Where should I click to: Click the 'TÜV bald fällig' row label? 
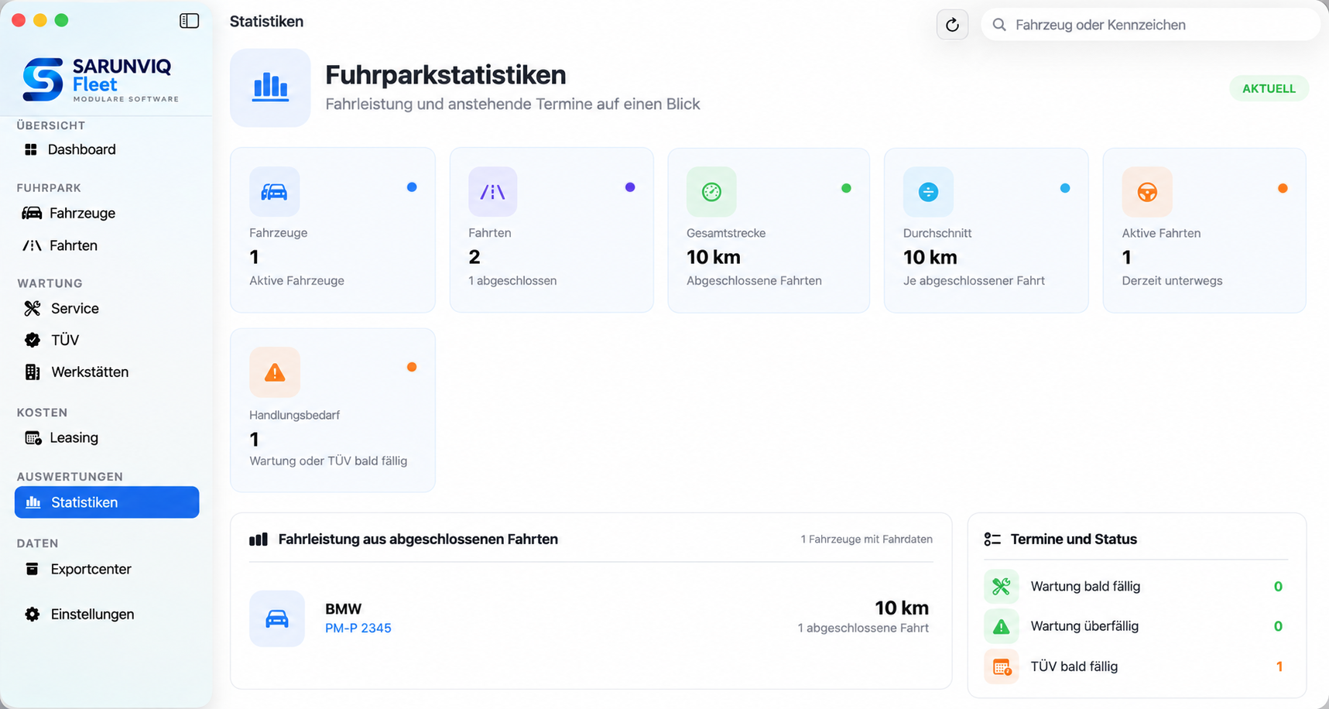point(1074,666)
